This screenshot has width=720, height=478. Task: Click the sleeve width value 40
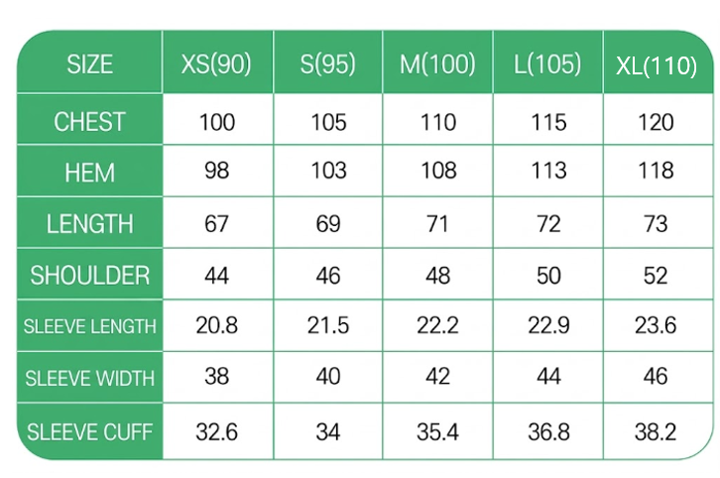pyautogui.click(x=327, y=378)
